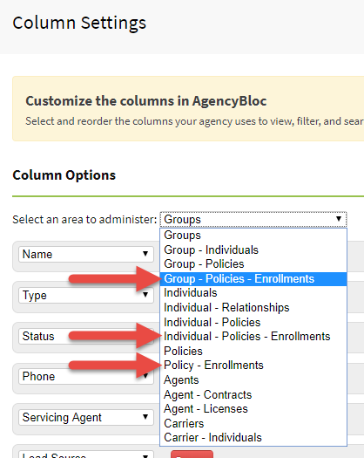Click the 'Column Settings' page title
This screenshot has height=458, width=364.
click(79, 23)
